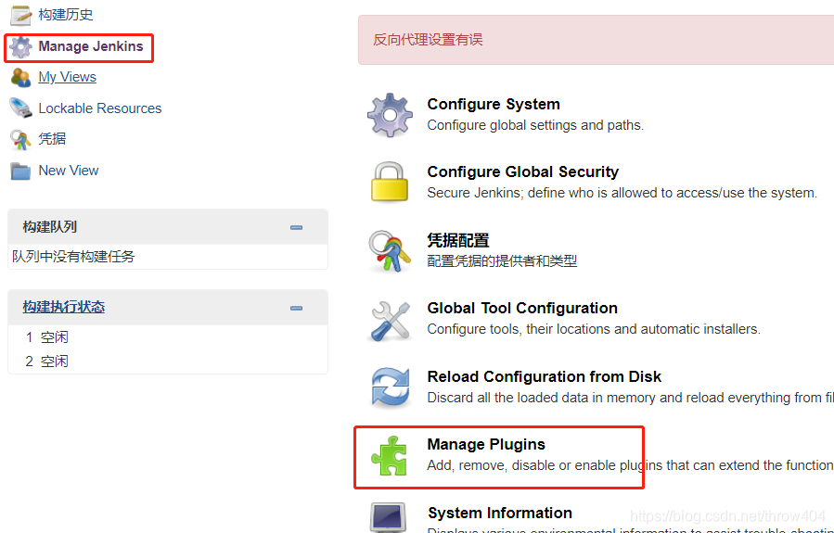The image size is (834, 533).
Task: Collapse the 构建执行状态 panel with minus button
Action: point(296,309)
